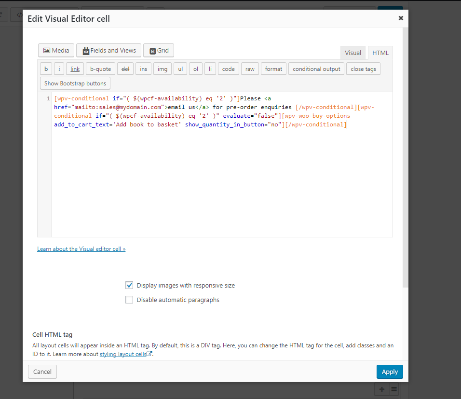Viewport: 461px width, 399px height.
Task: Click the Grid button's B icon
Action: [x=152, y=51]
